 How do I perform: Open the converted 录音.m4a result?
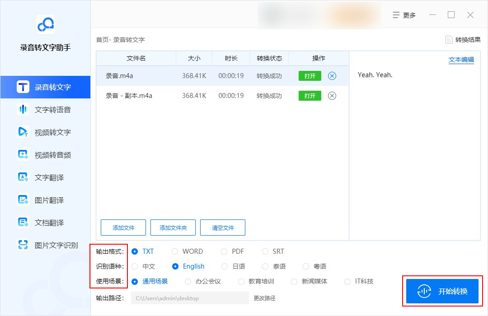coord(309,76)
